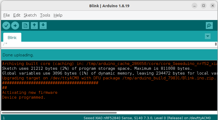Open the Sketch menu
218x120 pixels.
coord(30,15)
